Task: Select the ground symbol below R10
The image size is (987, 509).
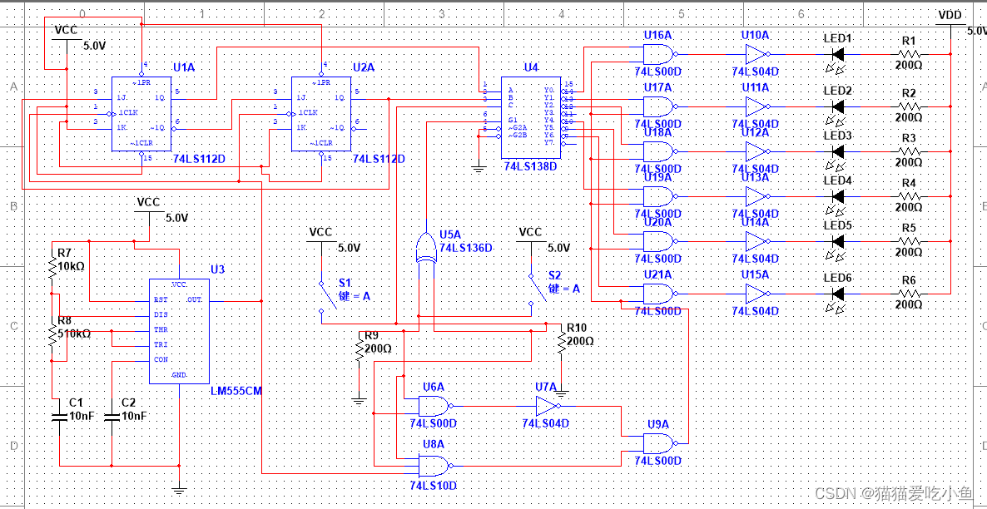Action: [x=562, y=390]
